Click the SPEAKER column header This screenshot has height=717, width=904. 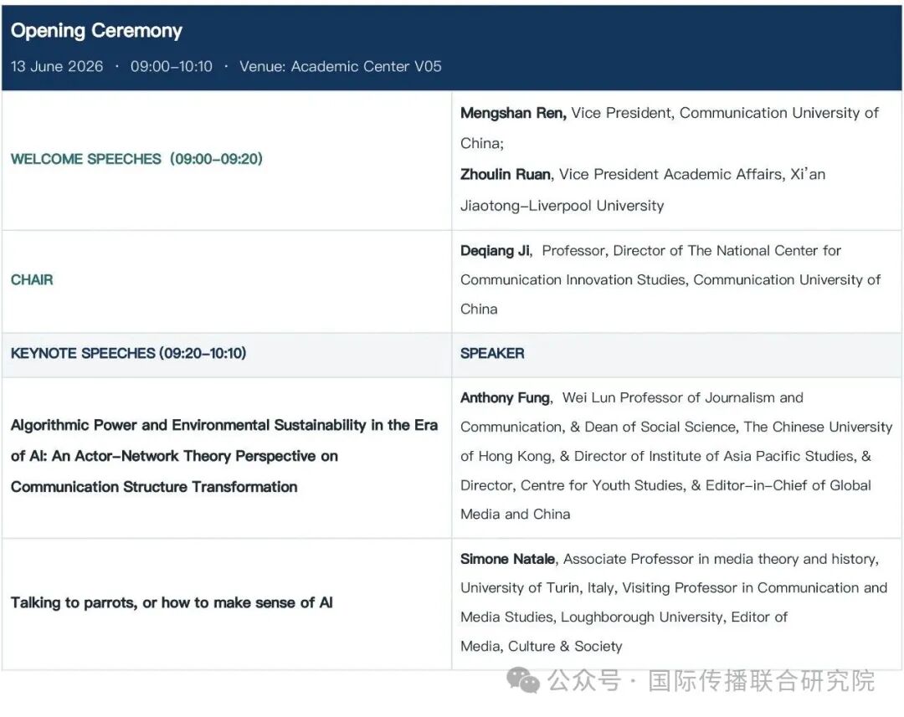point(492,353)
